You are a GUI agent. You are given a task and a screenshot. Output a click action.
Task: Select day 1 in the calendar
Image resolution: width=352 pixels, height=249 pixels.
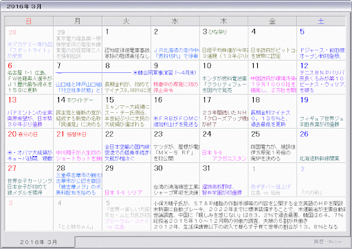click(x=126, y=43)
